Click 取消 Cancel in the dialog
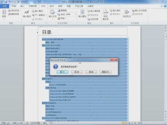The width and height of the screenshot is (167, 125). tap(91, 72)
